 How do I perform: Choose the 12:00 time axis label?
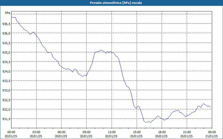coord(112,132)
